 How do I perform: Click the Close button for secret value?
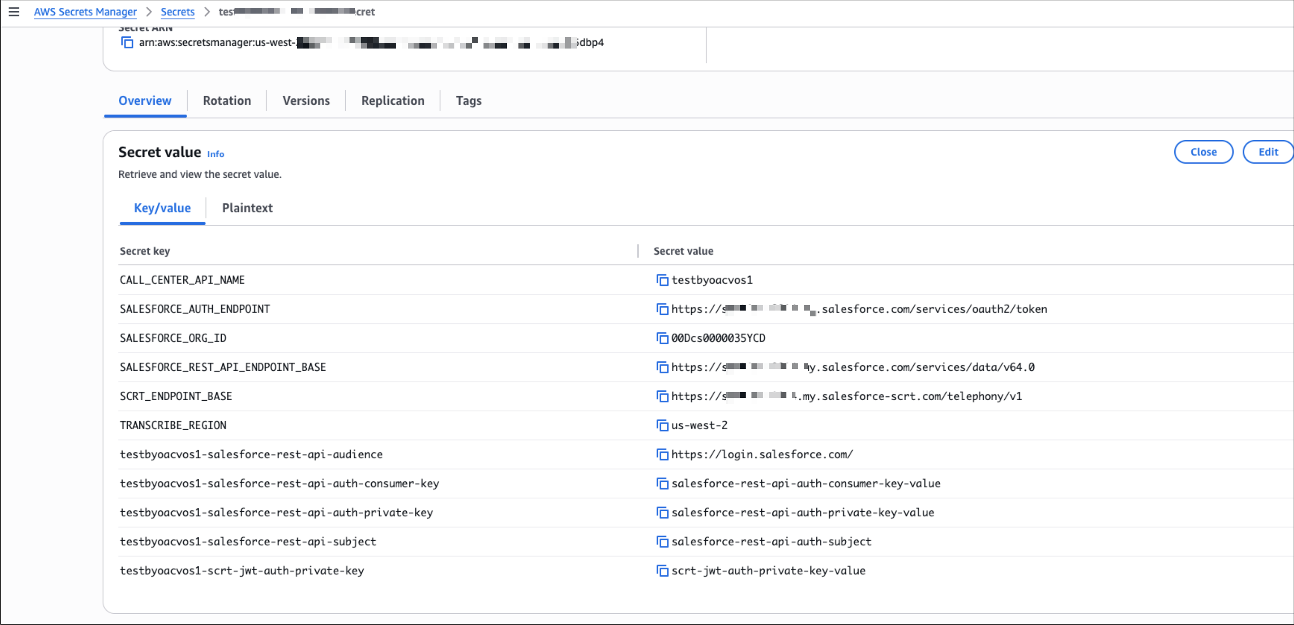1203,152
